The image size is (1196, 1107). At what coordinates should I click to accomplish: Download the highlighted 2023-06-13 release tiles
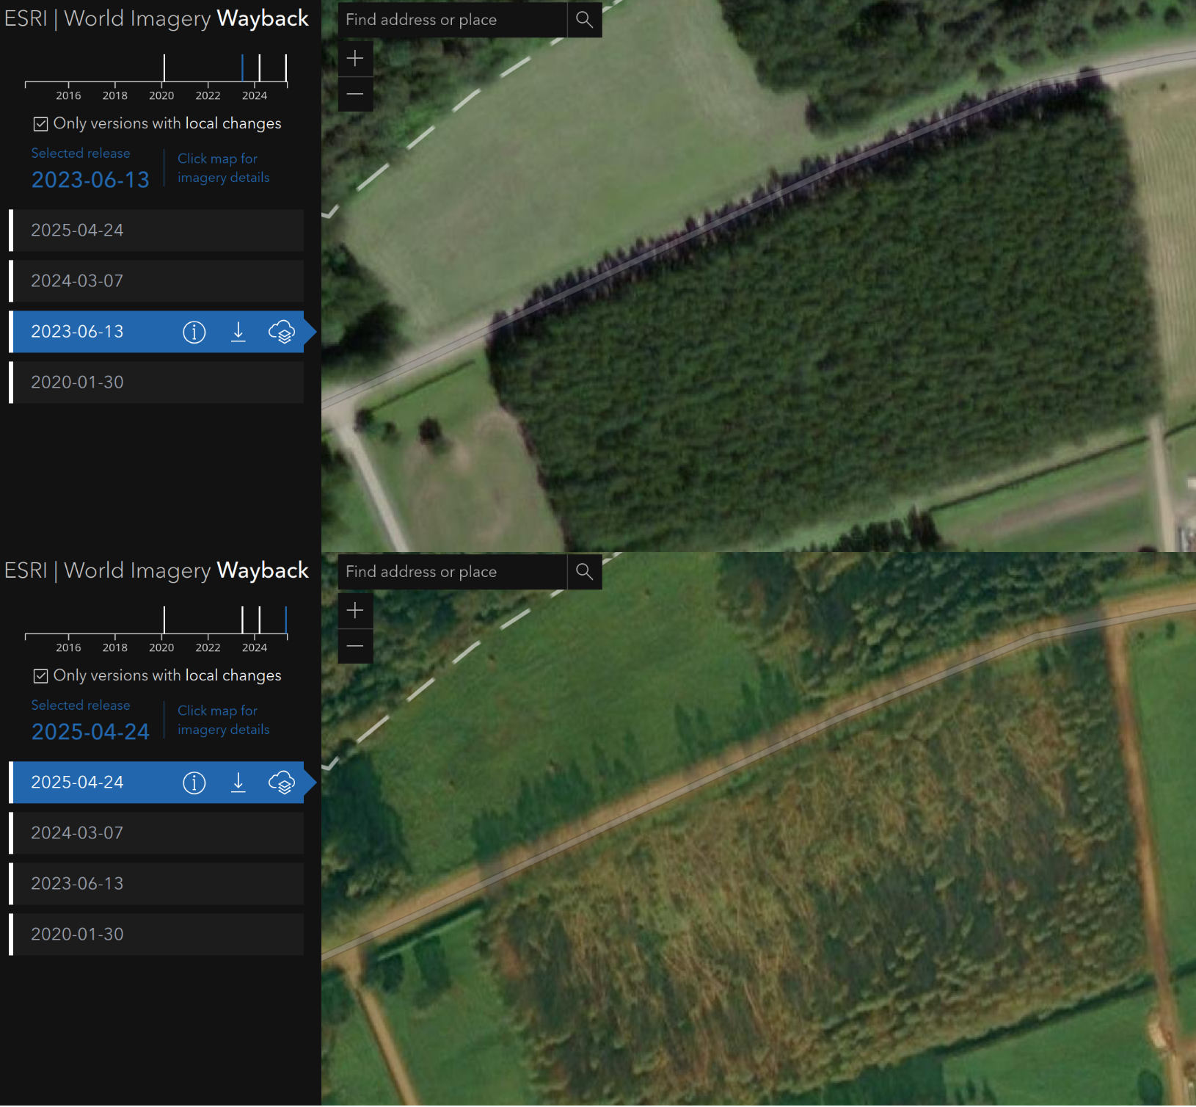point(238,332)
